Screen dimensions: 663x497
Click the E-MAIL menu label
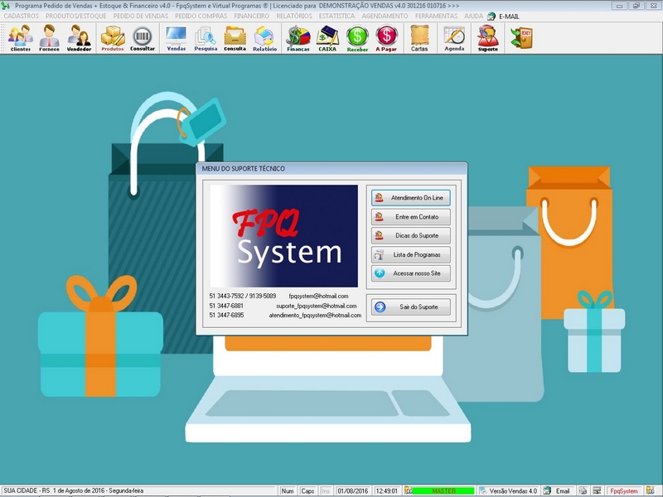pos(509,16)
